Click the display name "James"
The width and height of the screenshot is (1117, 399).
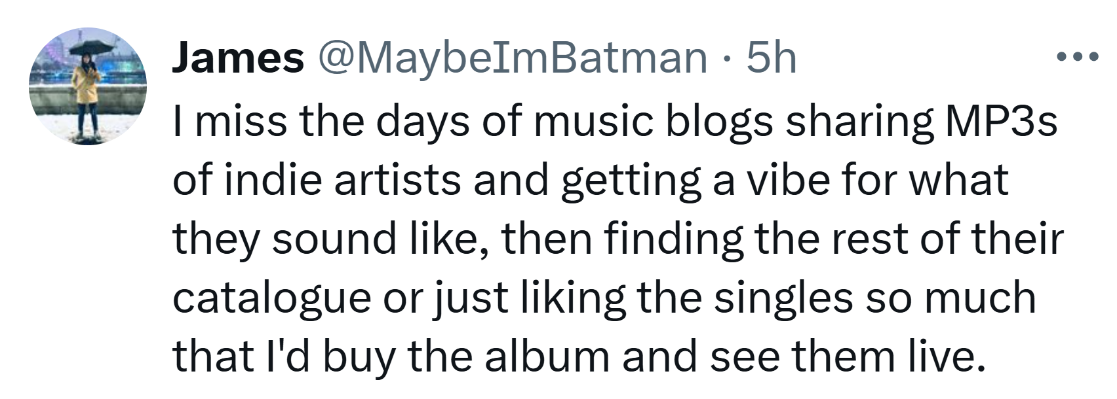tap(238, 58)
